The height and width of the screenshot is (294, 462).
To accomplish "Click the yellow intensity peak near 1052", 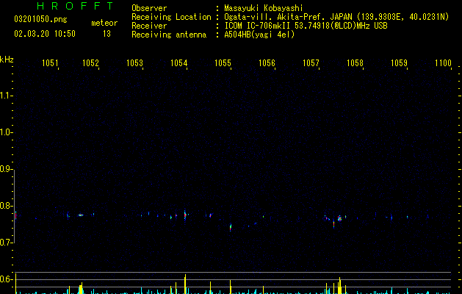I will tap(81, 288).
